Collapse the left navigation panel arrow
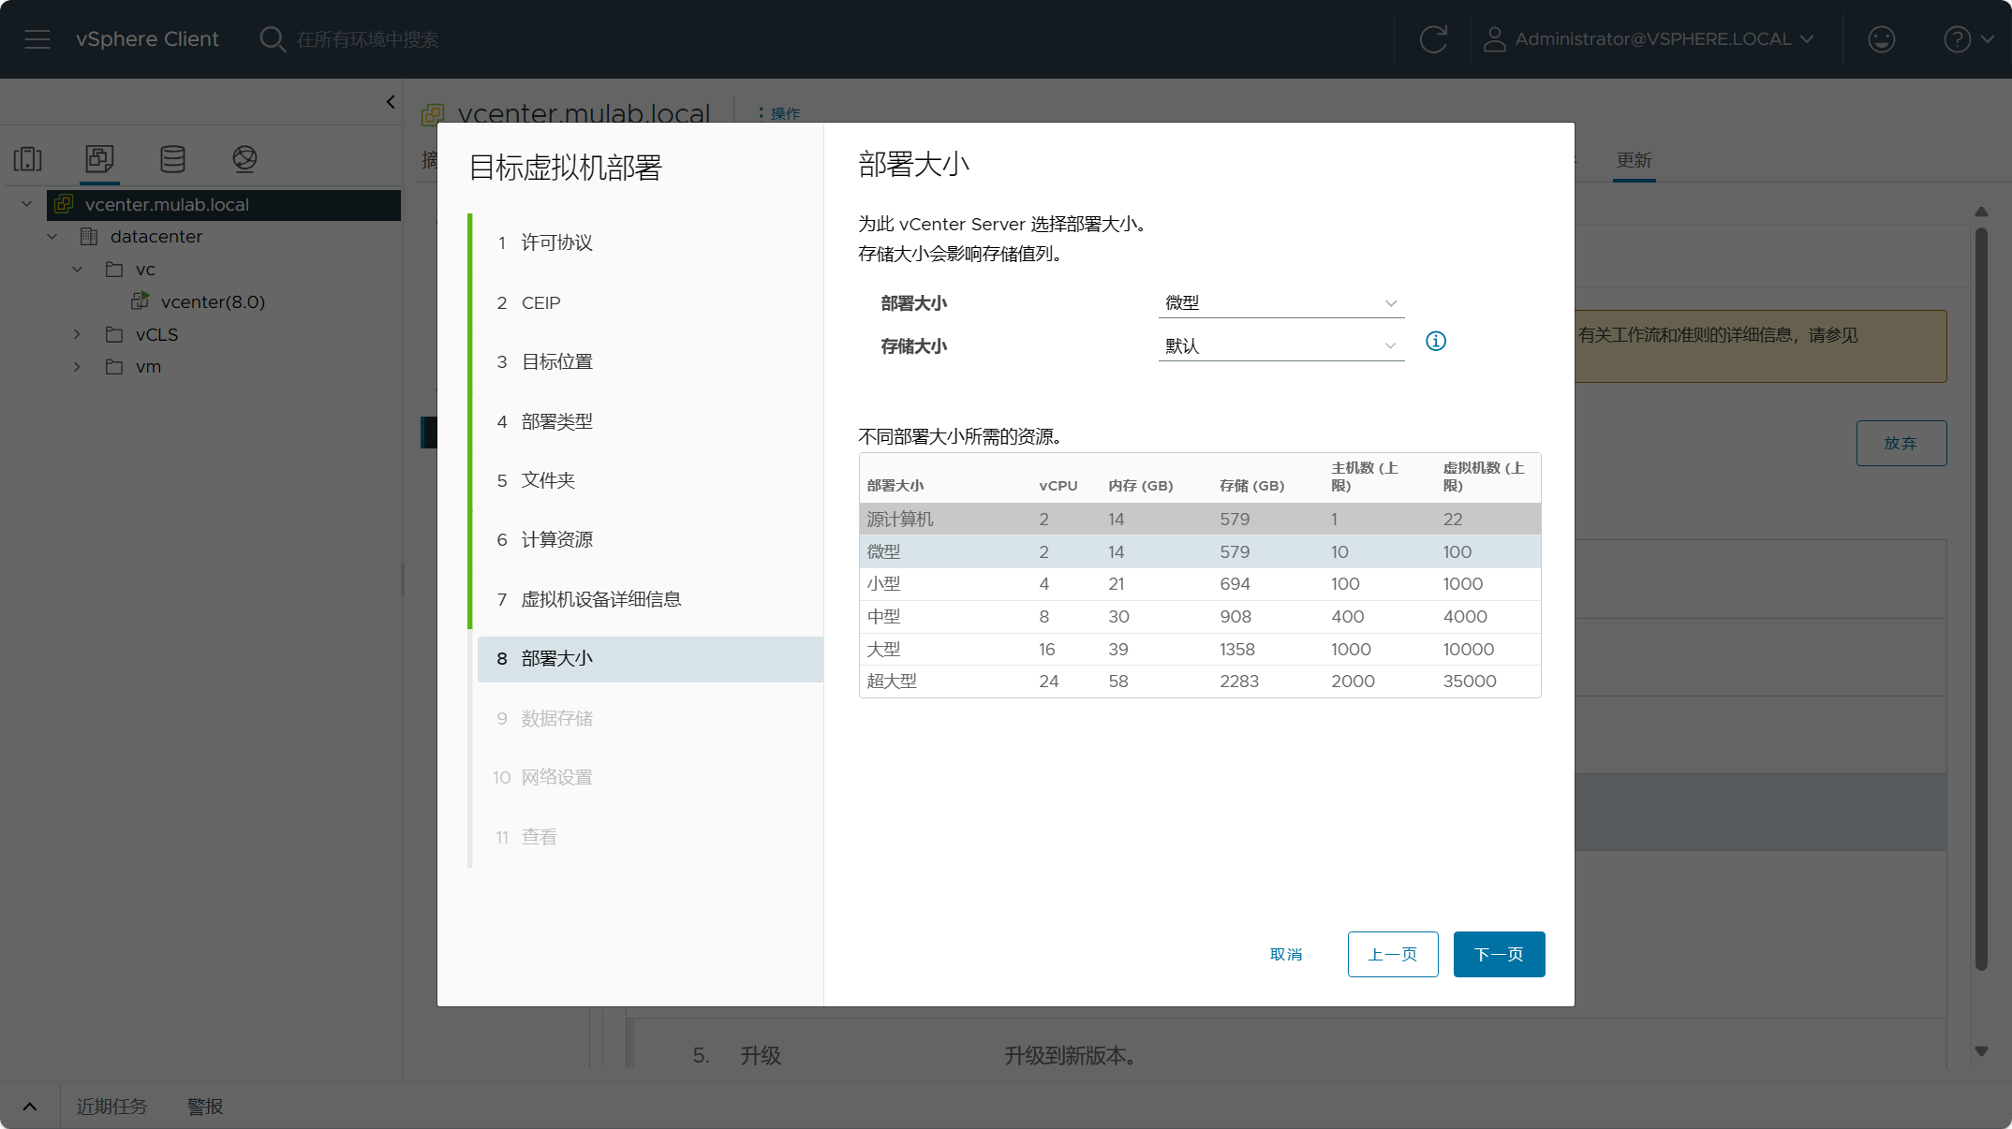Viewport: 2012px width, 1129px height. tap(391, 102)
